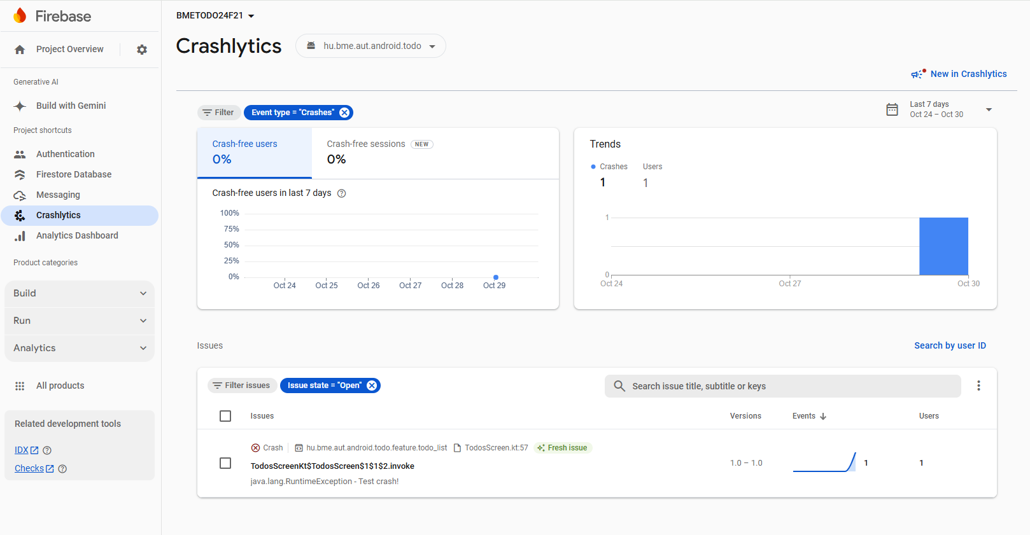This screenshot has width=1030, height=535.
Task: Click the New in Crashlytics megaphone icon
Action: tap(918, 74)
